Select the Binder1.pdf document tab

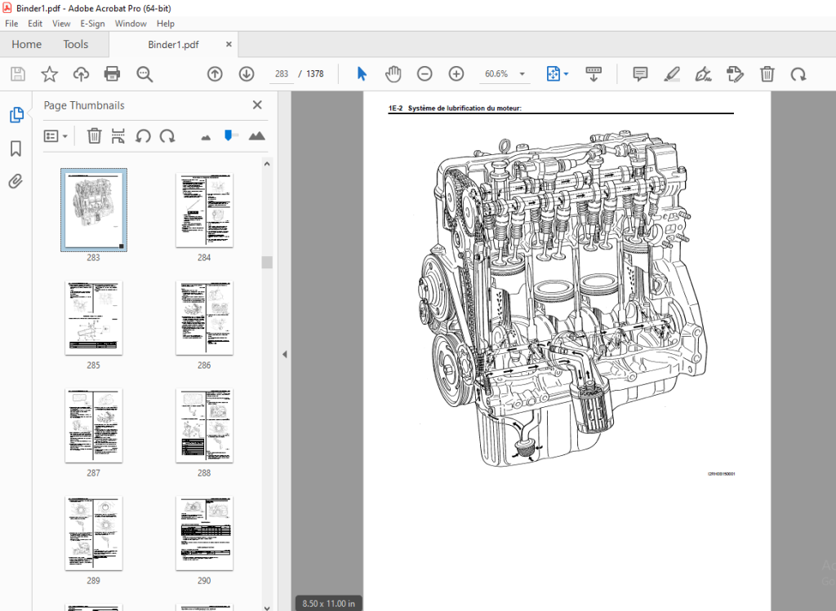(x=173, y=44)
